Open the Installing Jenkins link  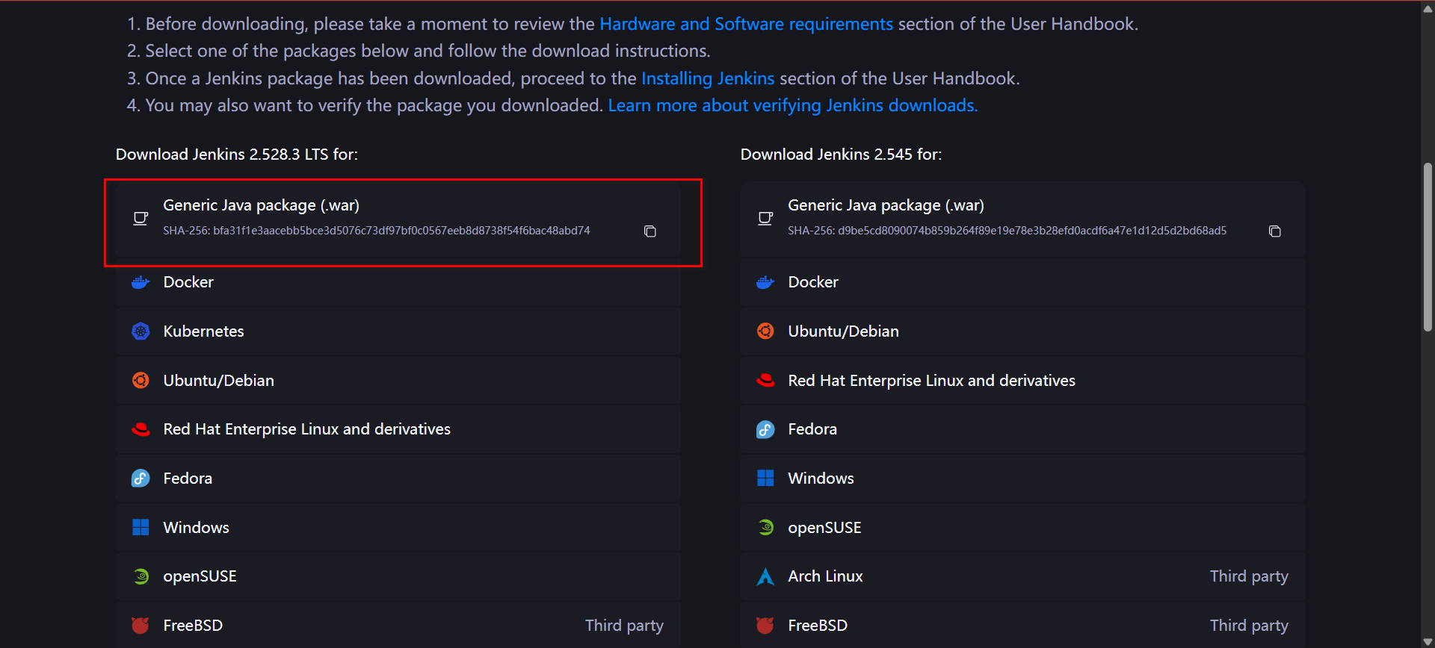point(708,78)
